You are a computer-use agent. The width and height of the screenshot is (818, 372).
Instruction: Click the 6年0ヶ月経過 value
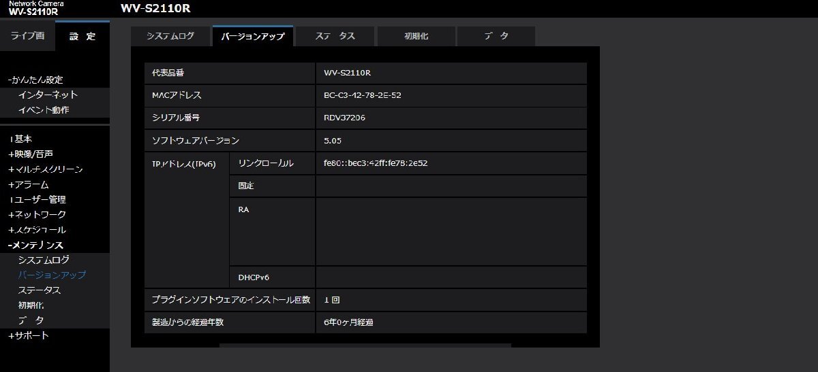click(348, 322)
